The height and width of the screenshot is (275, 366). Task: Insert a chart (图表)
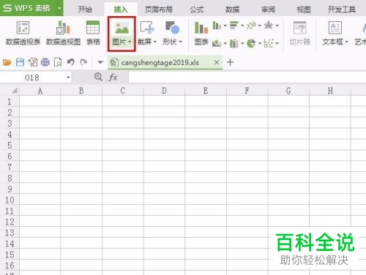tap(201, 34)
